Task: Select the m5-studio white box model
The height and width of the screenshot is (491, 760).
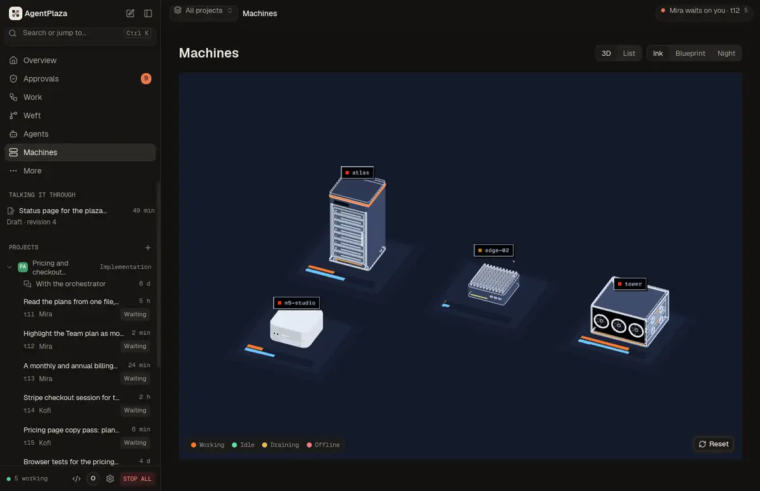Action: click(296, 328)
